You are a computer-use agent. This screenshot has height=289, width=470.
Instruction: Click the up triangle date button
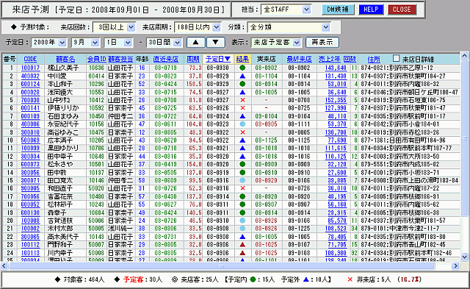point(196,43)
